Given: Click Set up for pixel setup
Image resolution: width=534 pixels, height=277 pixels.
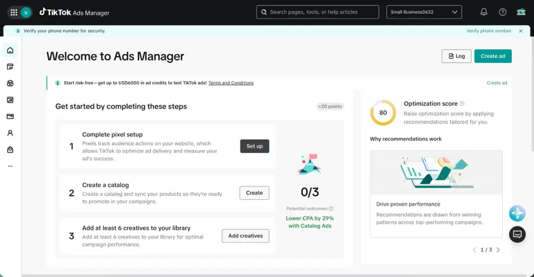Looking at the screenshot, I should click(255, 146).
